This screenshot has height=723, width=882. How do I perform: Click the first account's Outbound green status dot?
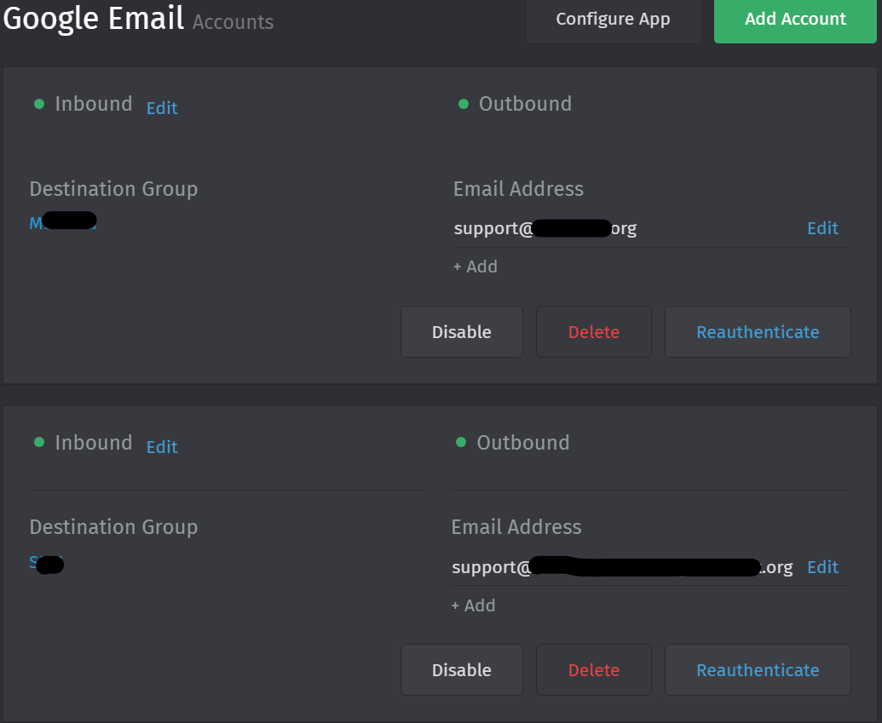464,104
